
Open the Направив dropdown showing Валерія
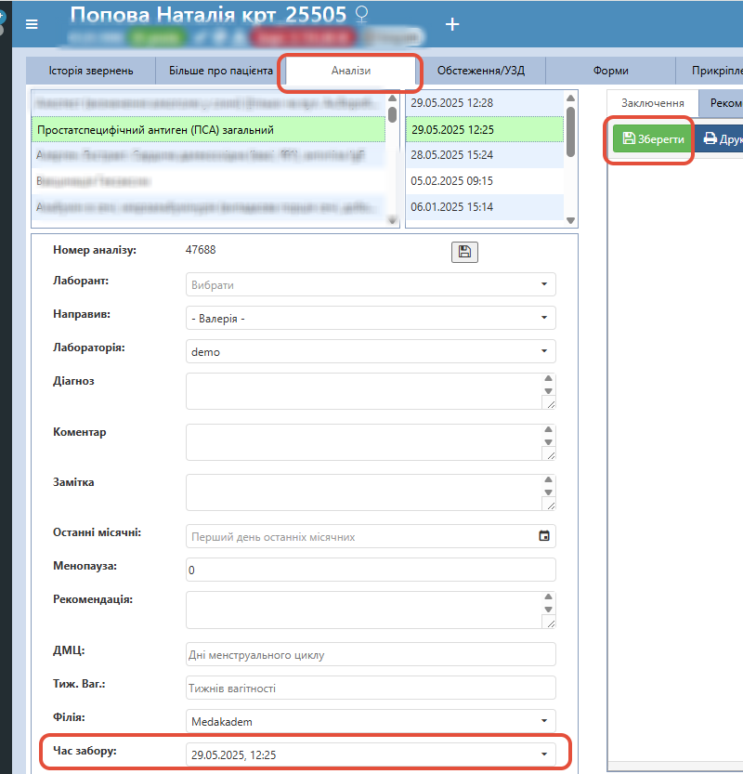371,318
